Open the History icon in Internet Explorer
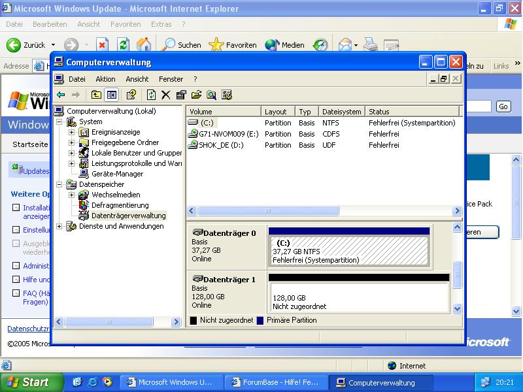The width and height of the screenshot is (523, 392). (320, 44)
